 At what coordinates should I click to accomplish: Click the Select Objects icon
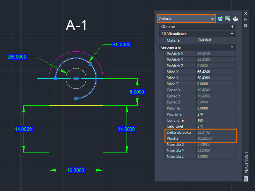point(228,19)
